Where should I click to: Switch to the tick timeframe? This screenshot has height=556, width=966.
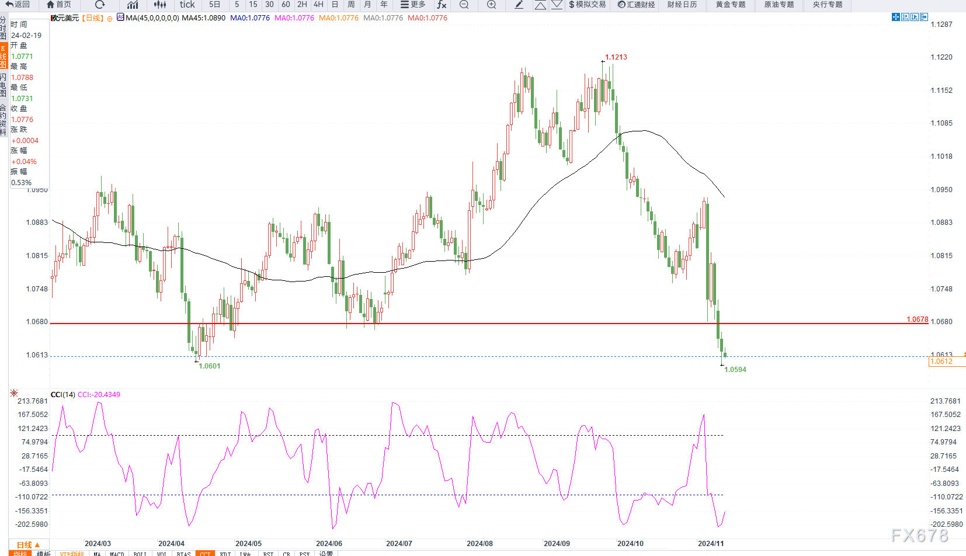pos(187,5)
